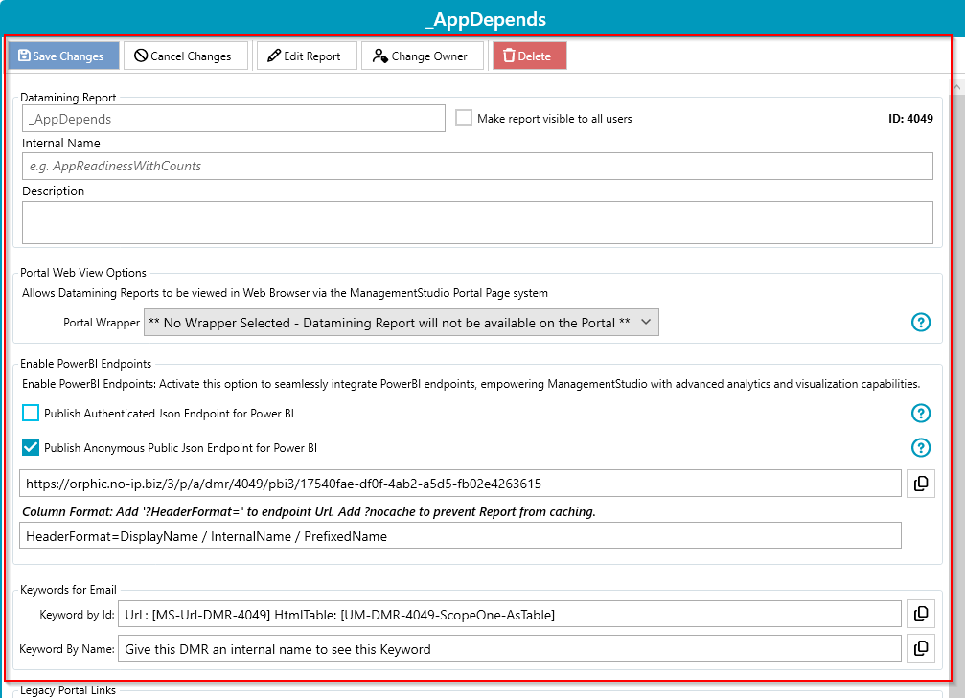Click the HeaderFormat text field
Image resolution: width=965 pixels, height=698 pixels.
460,535
